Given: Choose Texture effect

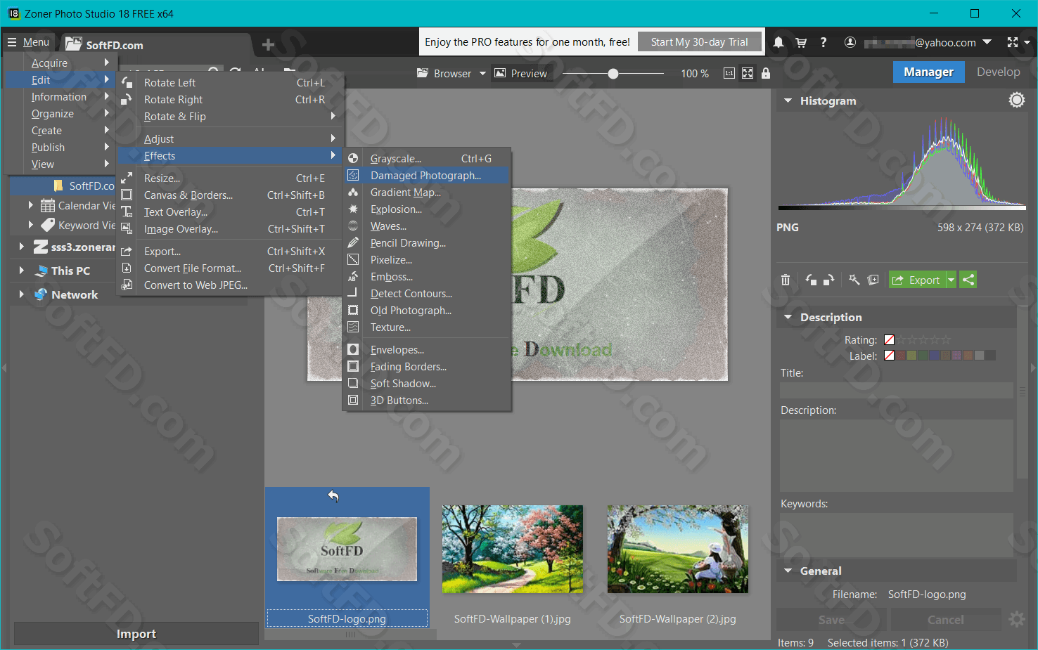Looking at the screenshot, I should [428, 327].
